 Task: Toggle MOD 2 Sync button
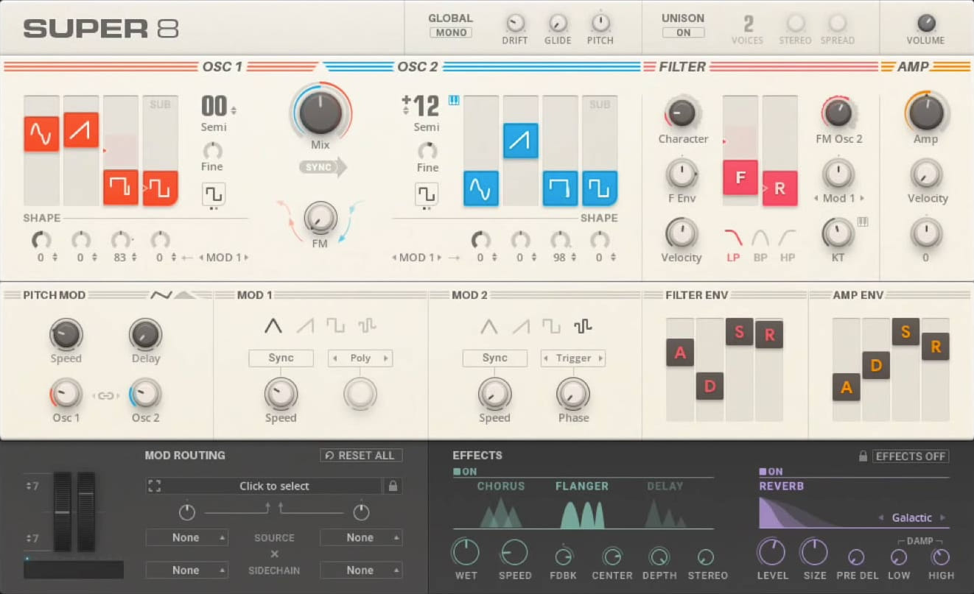pyautogui.click(x=495, y=358)
